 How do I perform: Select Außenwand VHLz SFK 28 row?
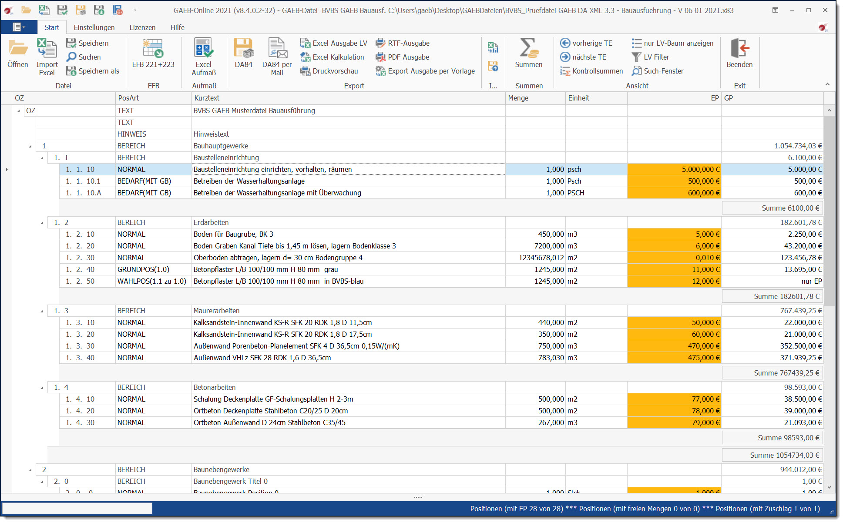441,358
